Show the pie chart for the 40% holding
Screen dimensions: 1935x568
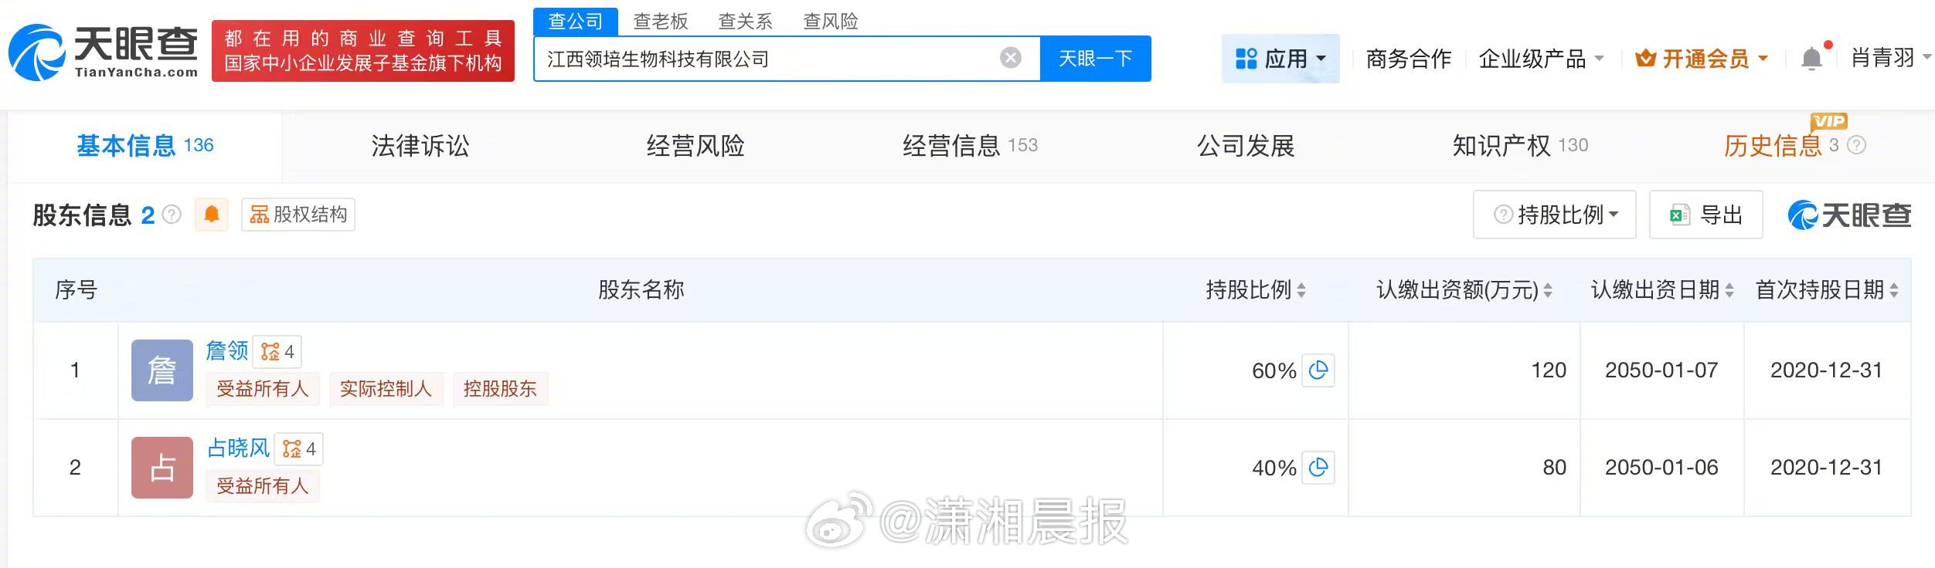tap(1318, 468)
